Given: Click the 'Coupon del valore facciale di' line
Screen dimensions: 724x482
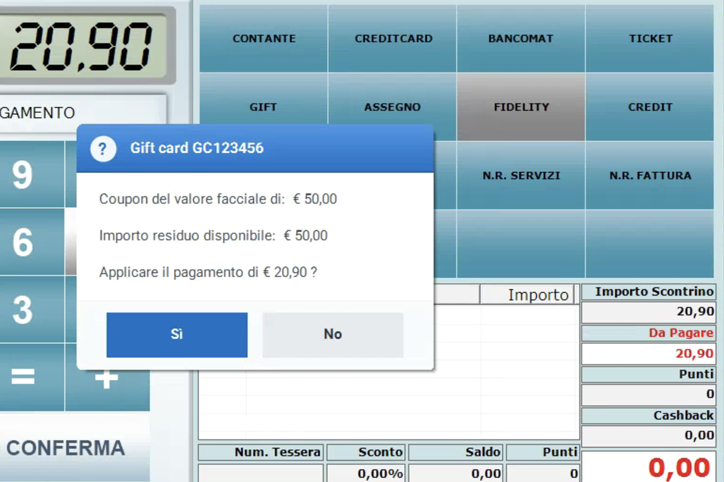Looking at the screenshot, I should [218, 199].
